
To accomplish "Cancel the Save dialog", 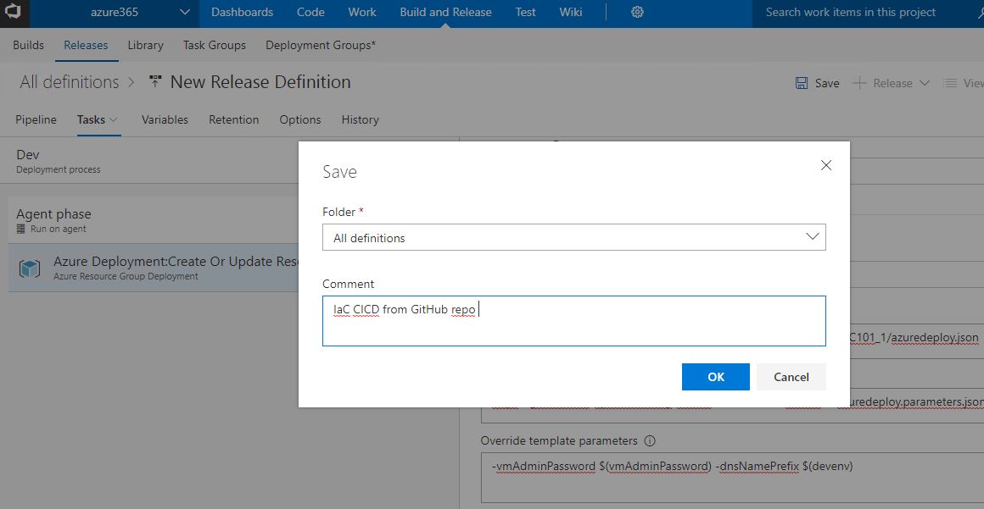I will point(791,377).
